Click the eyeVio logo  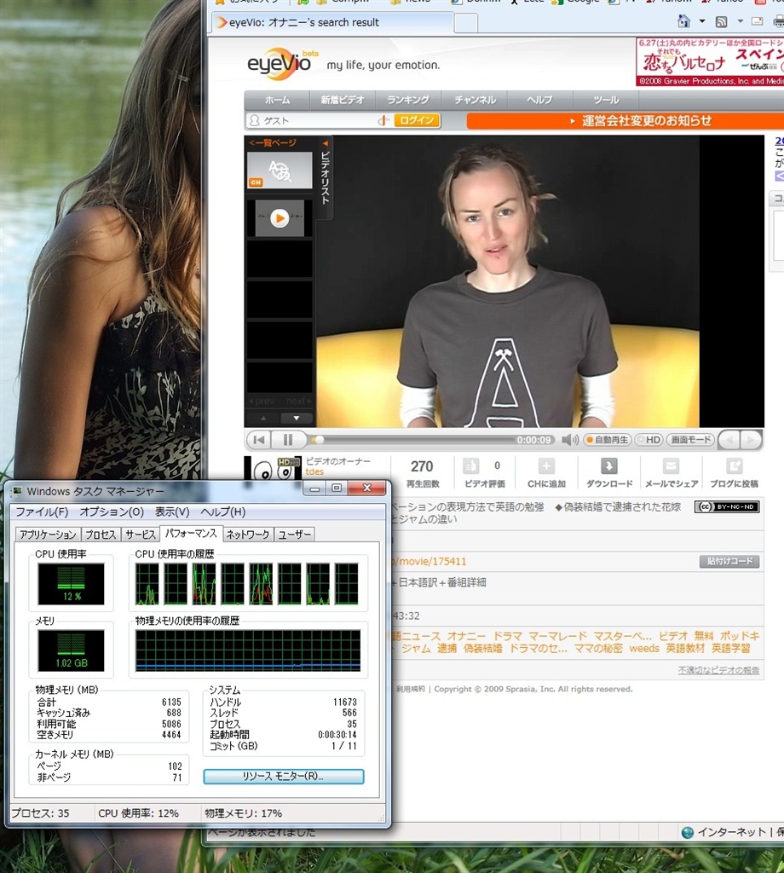point(283,63)
